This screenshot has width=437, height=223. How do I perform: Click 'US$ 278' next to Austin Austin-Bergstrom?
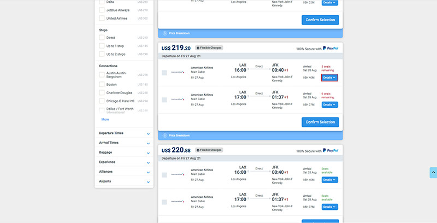click(x=143, y=75)
